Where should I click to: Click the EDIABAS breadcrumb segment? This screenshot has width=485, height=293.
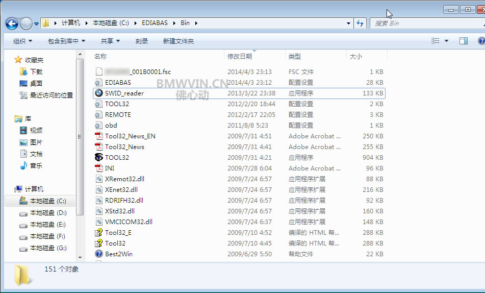(155, 23)
